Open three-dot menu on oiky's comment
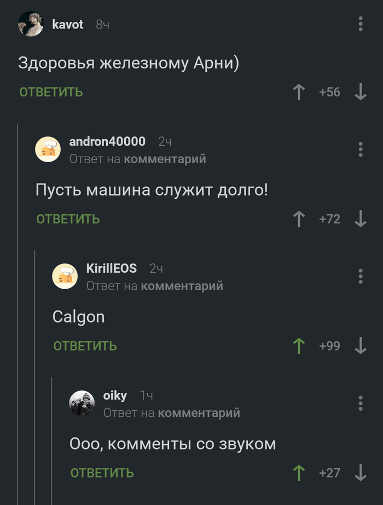Screen dimensions: 383x505 point(361,403)
